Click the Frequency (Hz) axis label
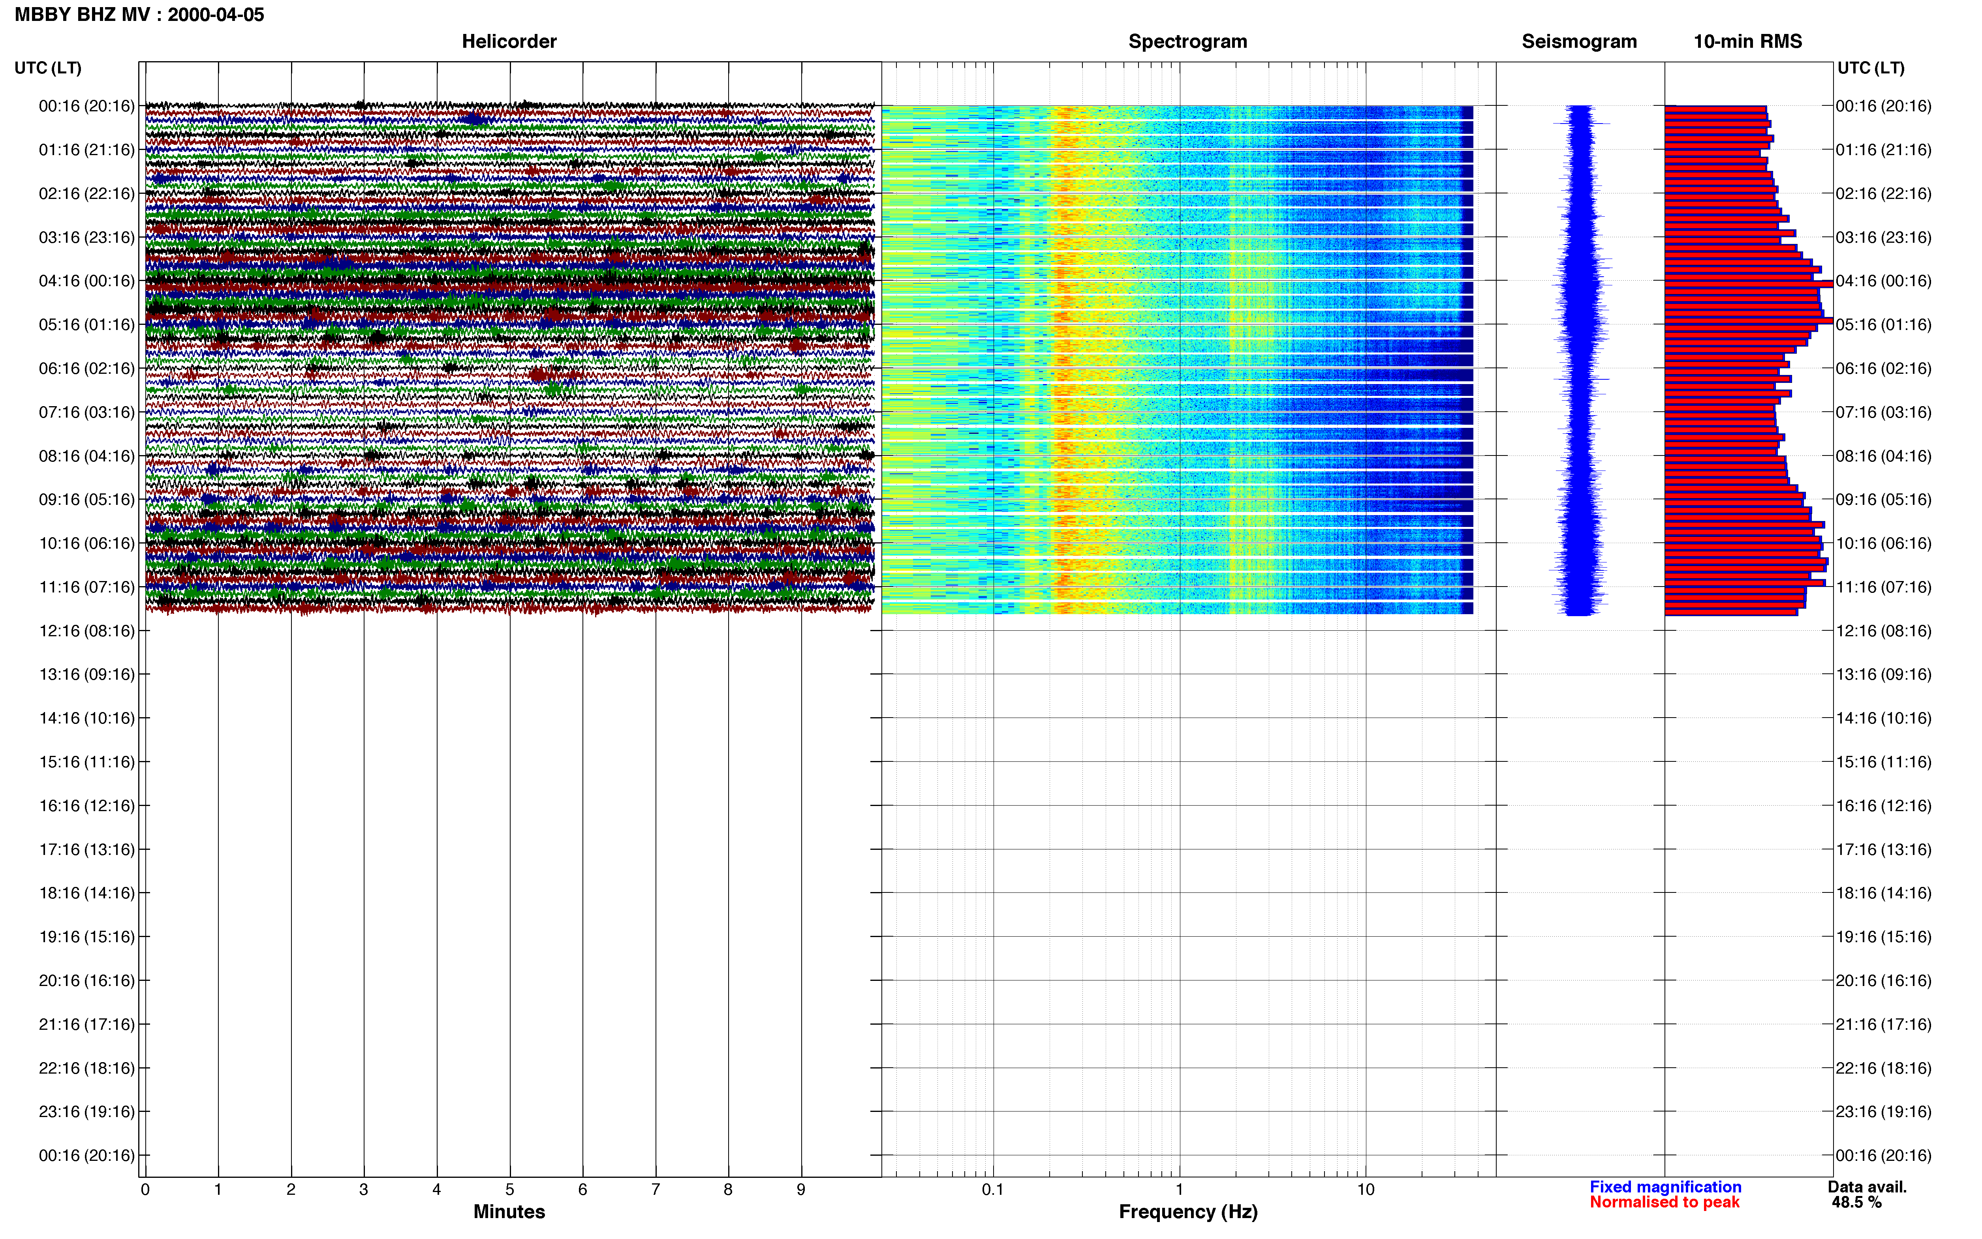1982x1239 pixels. pyautogui.click(x=1188, y=1211)
